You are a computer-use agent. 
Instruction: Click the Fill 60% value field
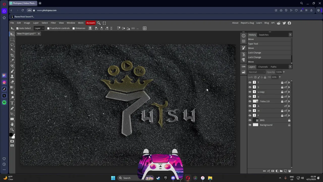(274, 77)
